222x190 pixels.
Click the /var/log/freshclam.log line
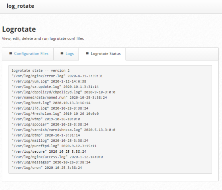click(x=55, y=114)
